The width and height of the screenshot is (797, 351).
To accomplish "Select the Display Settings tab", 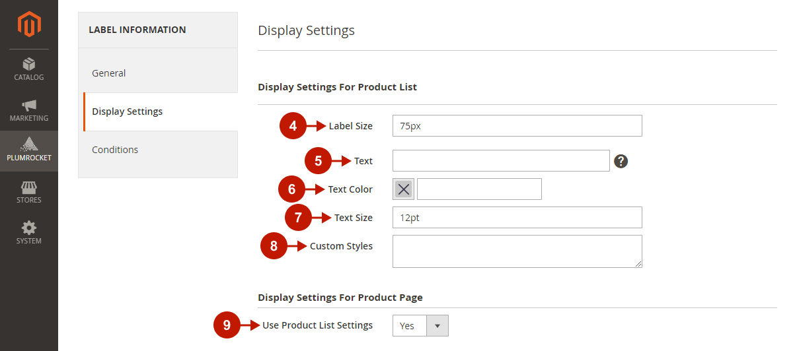I will click(127, 112).
